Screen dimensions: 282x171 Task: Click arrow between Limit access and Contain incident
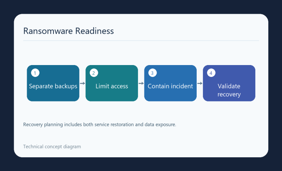[x=141, y=83]
